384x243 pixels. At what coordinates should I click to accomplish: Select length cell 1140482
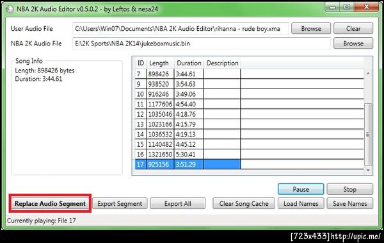[x=161, y=144]
